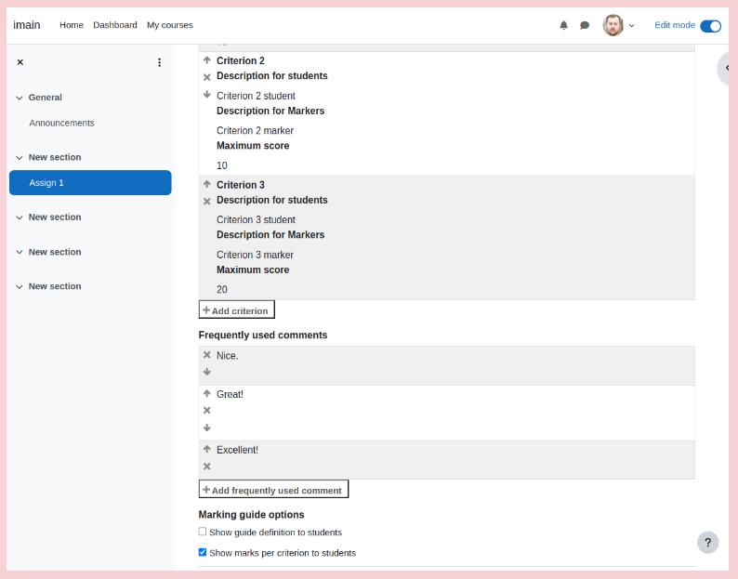Edit 'Criterion 3 student' description
Image resolution: width=738 pixels, height=579 pixels.
[256, 220]
